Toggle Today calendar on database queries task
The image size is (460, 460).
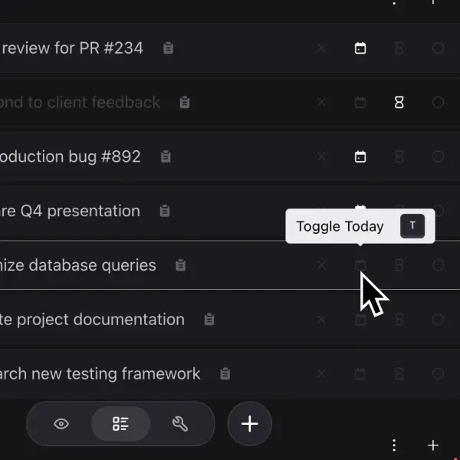[360, 266]
